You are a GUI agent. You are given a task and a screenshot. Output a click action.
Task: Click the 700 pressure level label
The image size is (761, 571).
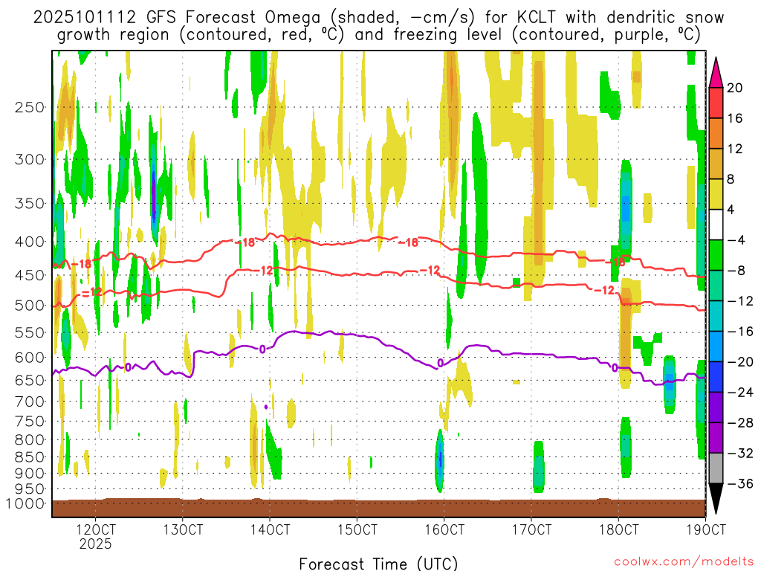coord(30,401)
